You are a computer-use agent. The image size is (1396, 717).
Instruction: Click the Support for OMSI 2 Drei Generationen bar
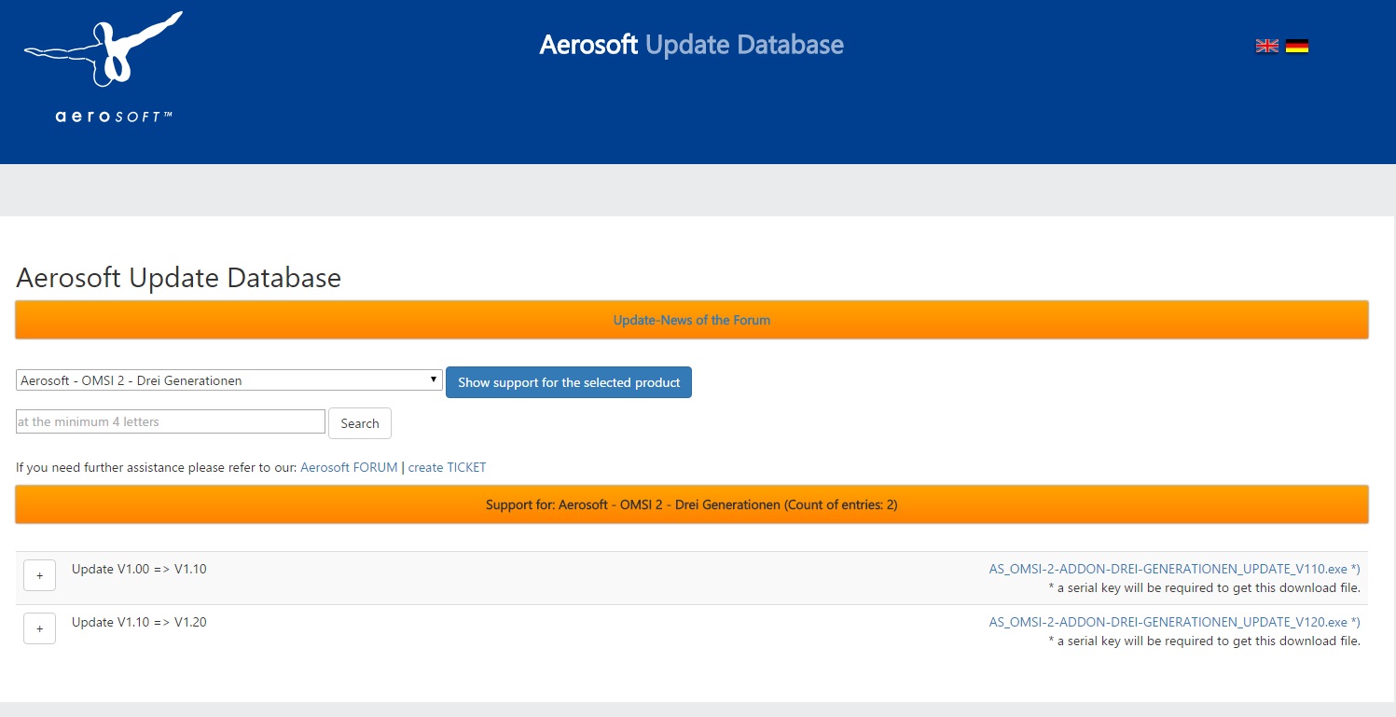[x=692, y=504]
